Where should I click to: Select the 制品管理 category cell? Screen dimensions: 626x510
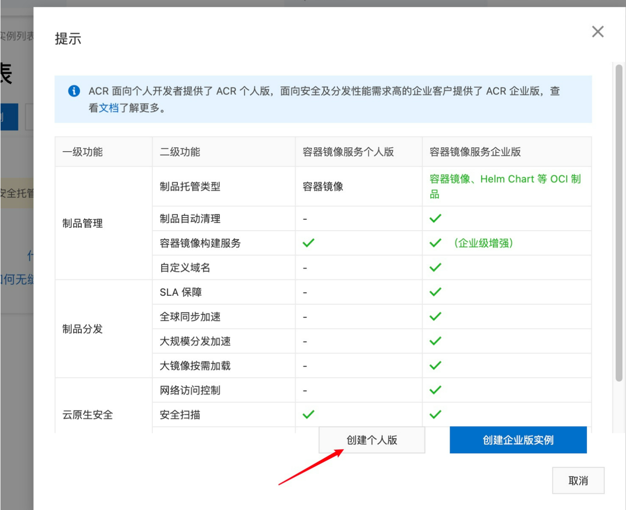pos(82,223)
